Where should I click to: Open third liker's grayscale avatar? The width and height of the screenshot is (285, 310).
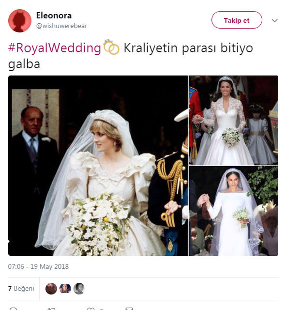click(x=79, y=289)
